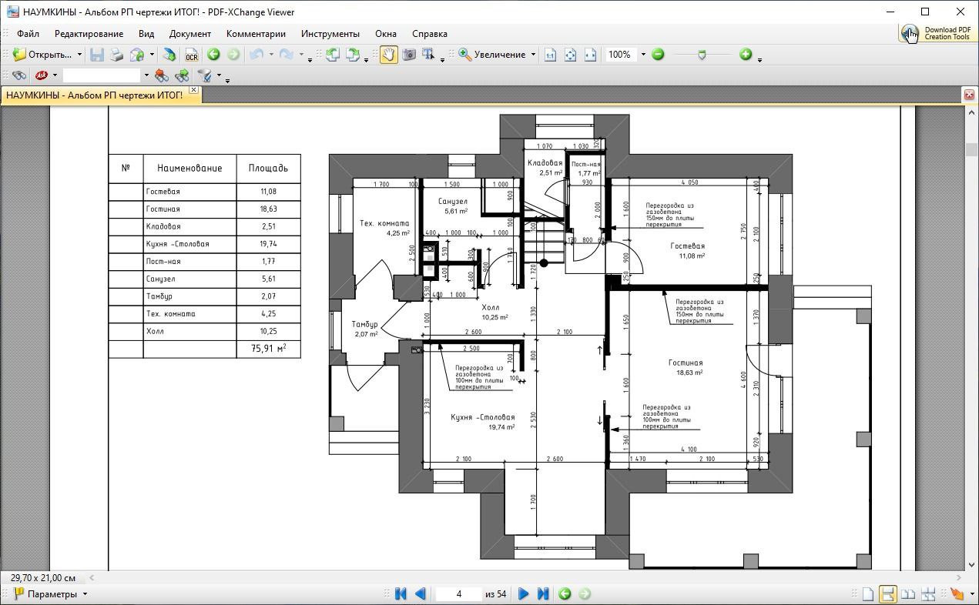This screenshot has width=979, height=605.
Task: Click the OCR tool icon
Action: click(191, 55)
